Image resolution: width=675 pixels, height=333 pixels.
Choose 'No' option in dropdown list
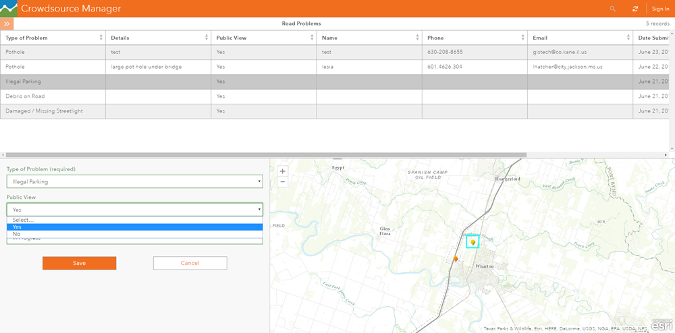135,234
